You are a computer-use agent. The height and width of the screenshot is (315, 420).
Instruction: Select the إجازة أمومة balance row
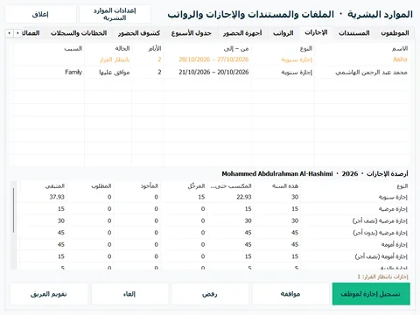click(x=213, y=244)
